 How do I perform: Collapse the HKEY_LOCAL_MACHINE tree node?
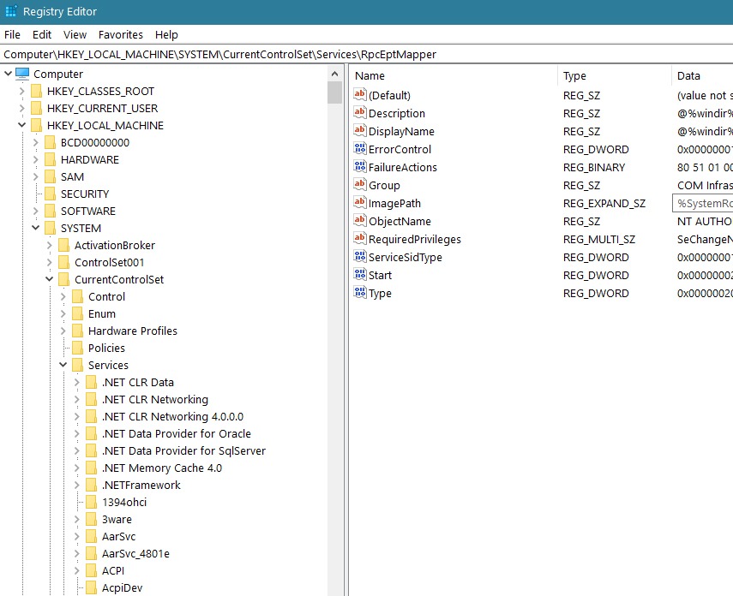(x=21, y=125)
